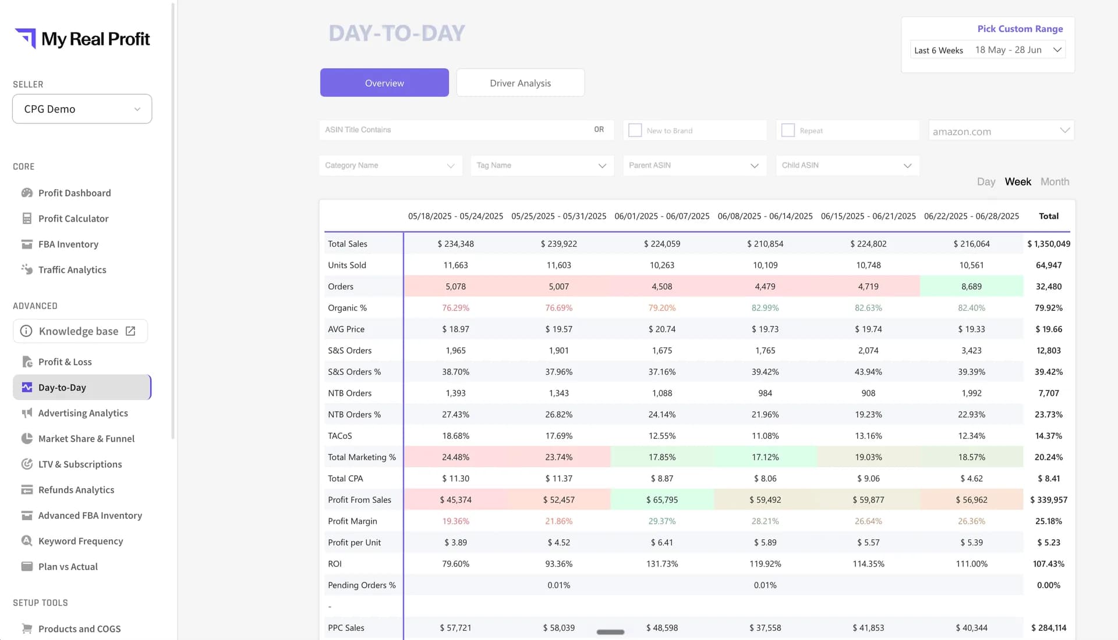Open the Parent ASIN dropdown

pos(695,165)
